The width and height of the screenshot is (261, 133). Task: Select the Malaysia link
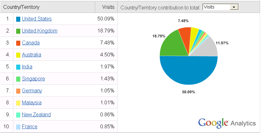tap(32, 103)
